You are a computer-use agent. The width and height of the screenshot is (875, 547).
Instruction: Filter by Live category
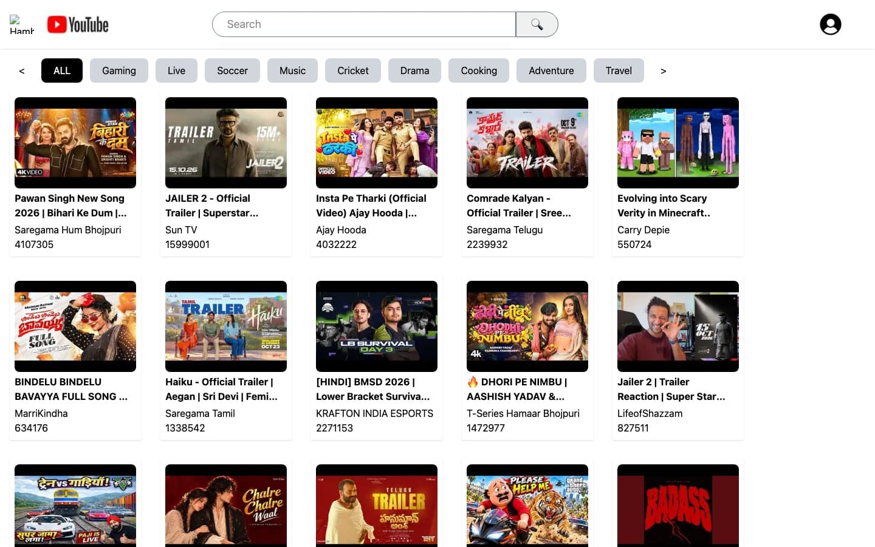click(176, 71)
